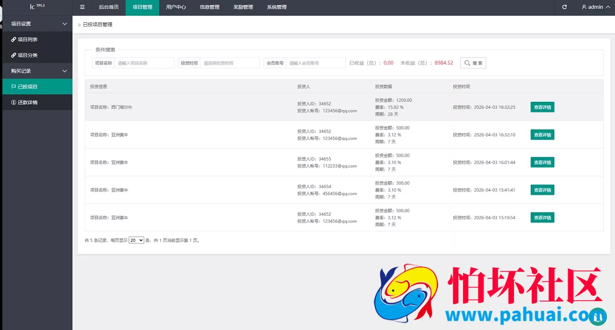Screen dimensions: 615x330
Task: Click the 投资信息 column header
Action: pos(99,86)
